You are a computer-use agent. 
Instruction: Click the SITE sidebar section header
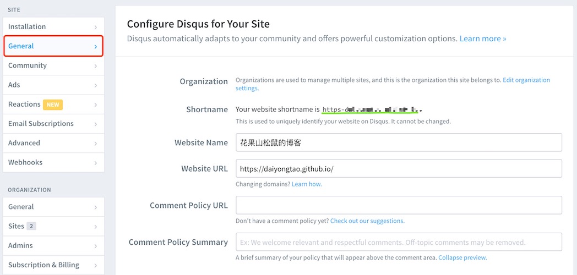(x=14, y=9)
